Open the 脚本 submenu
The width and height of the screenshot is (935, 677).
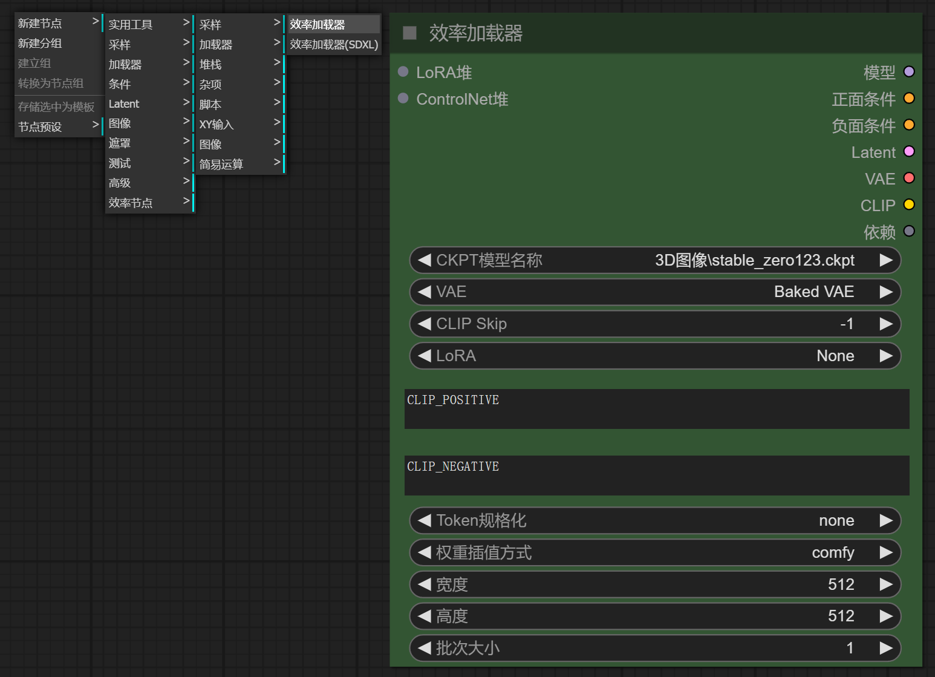pos(240,104)
